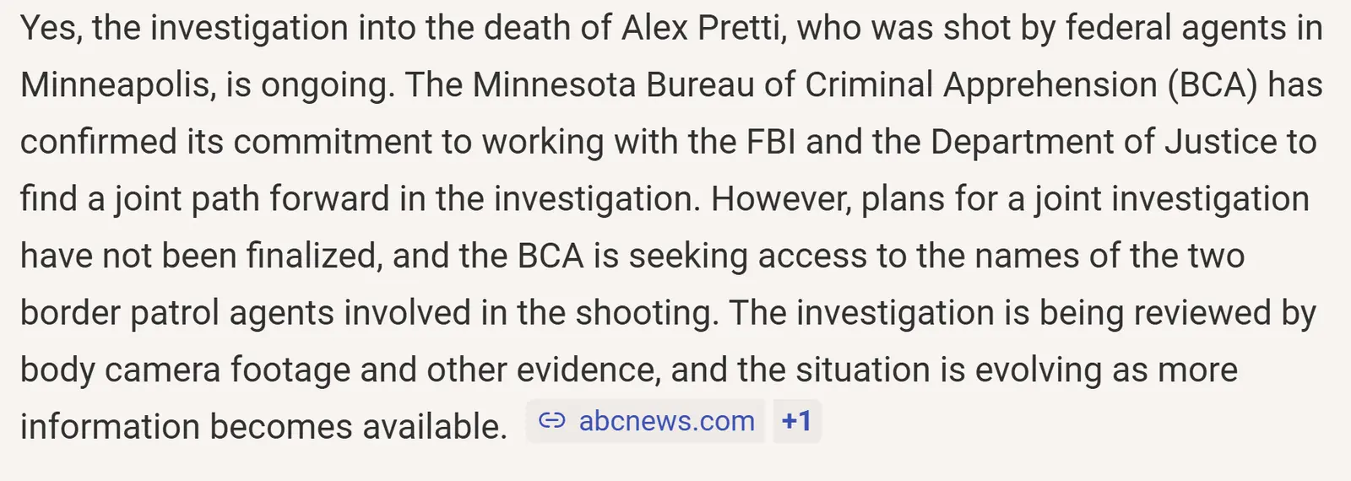Click the words "information becomes available"
1351x481 pixels.
point(263,426)
